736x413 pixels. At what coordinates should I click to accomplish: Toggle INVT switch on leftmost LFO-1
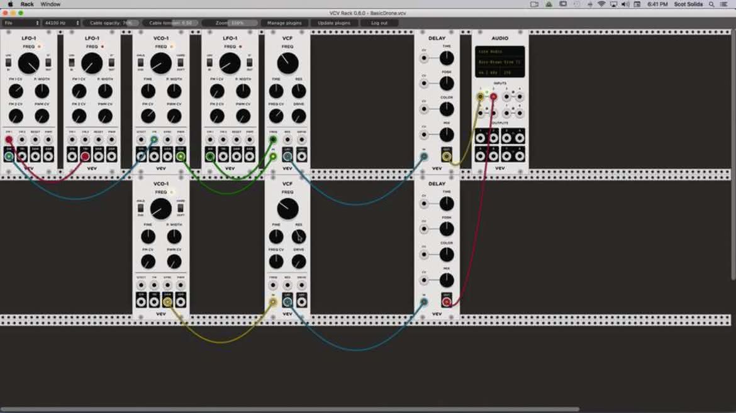pyautogui.click(x=48, y=62)
